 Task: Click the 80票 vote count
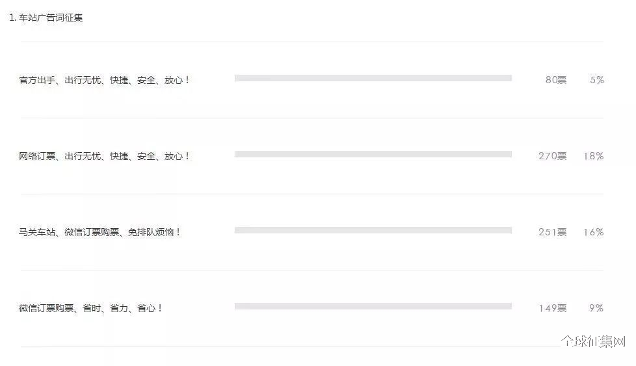pos(556,80)
